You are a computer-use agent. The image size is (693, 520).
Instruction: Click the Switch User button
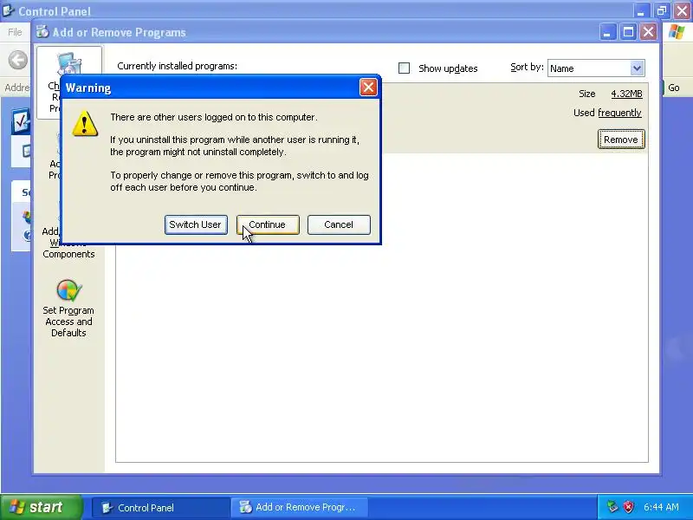pyautogui.click(x=196, y=224)
